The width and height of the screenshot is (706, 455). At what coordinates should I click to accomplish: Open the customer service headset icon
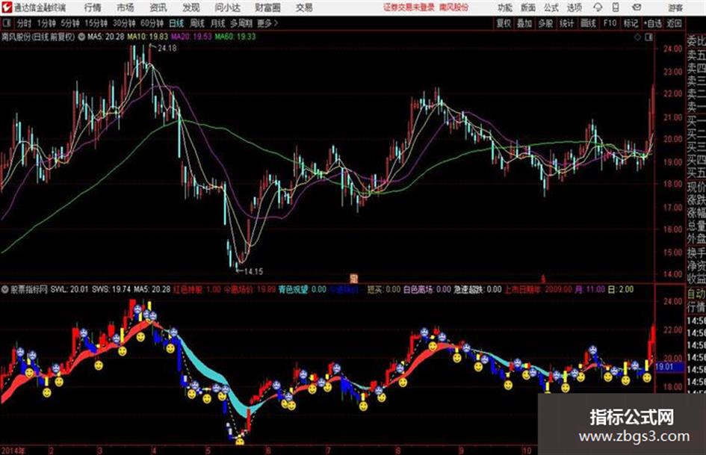pos(598,7)
